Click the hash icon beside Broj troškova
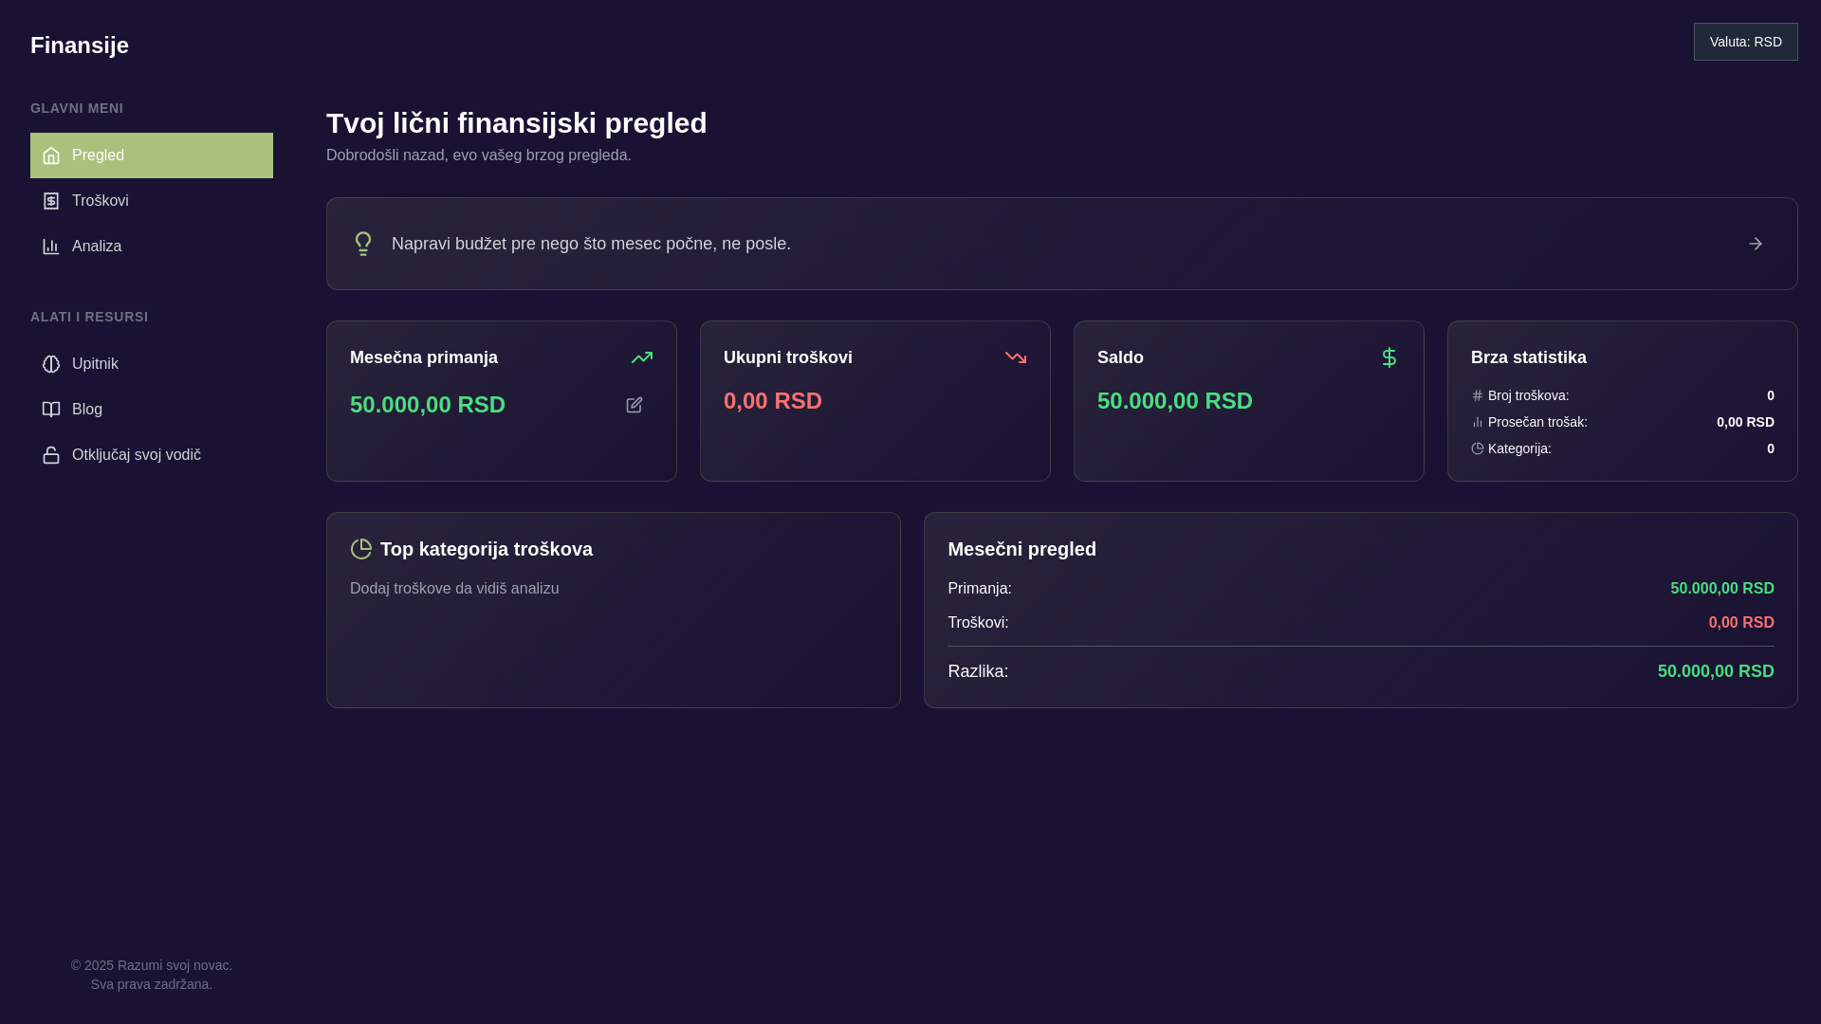1821x1024 pixels. tap(1478, 395)
